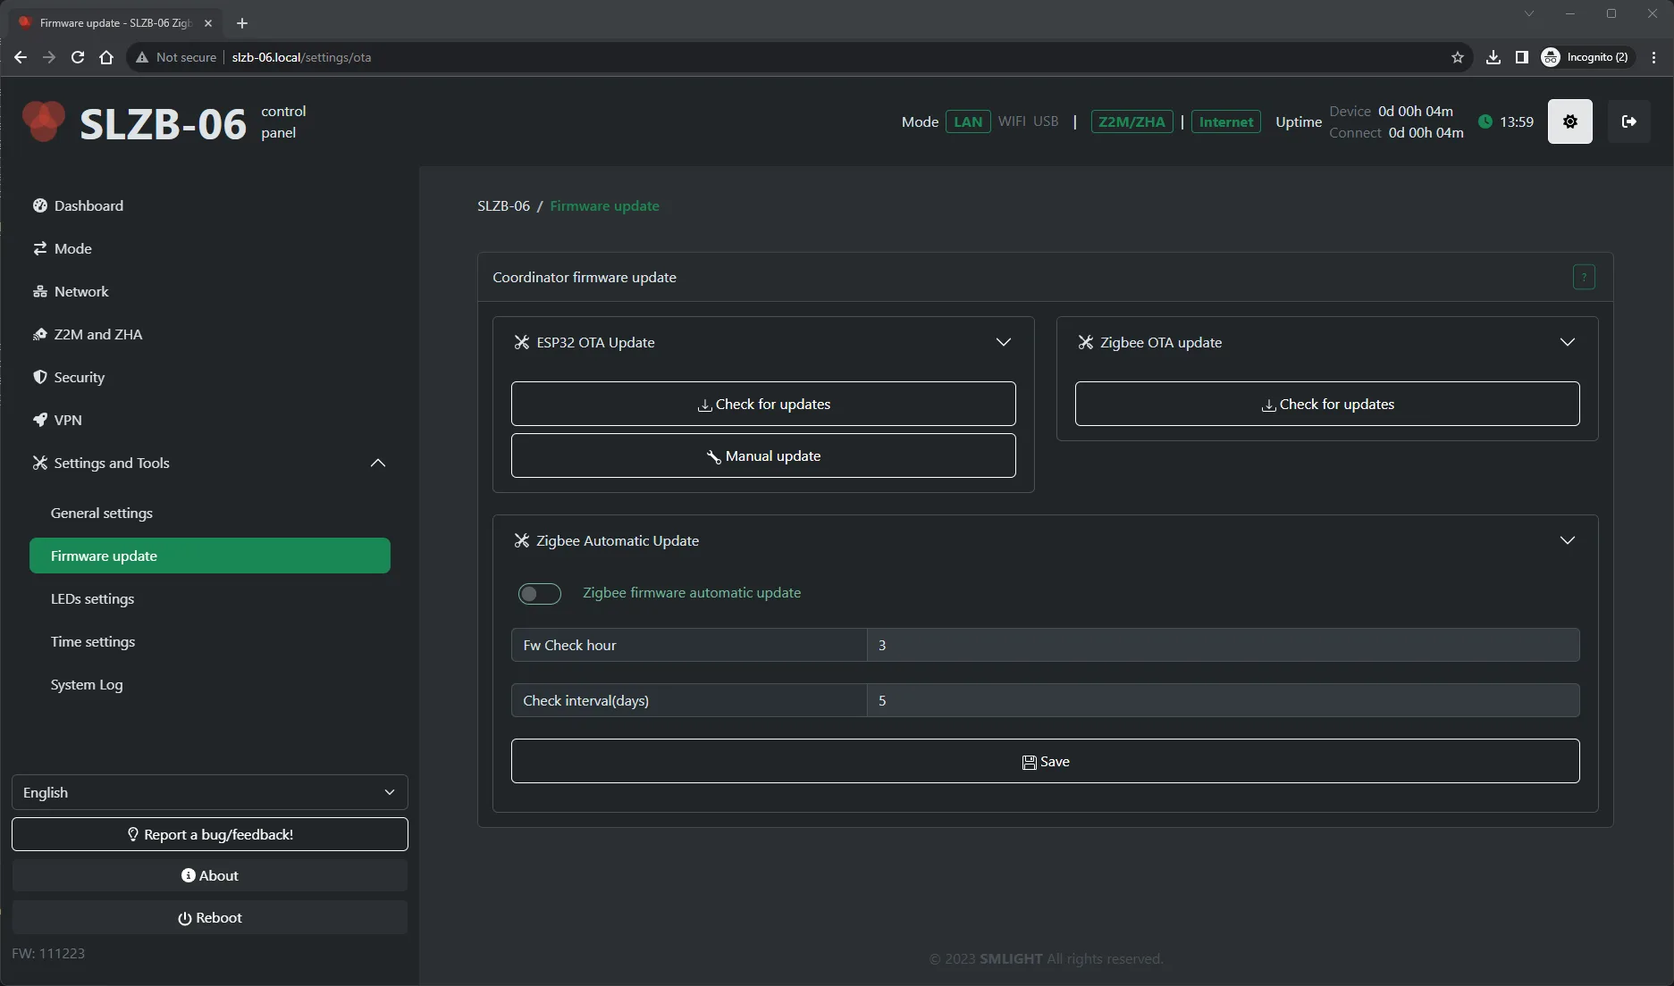The height and width of the screenshot is (986, 1674).
Task: Check for Zigbee OTA updates
Action: tap(1326, 404)
